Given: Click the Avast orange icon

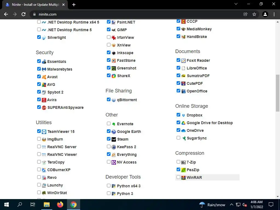Looking at the screenshot, I should pos(44,77).
